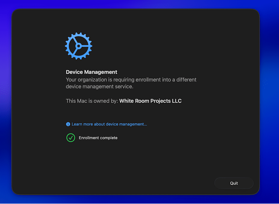Click the blue gear Device Management icon
Image resolution: width=279 pixels, height=204 pixels.
click(78, 46)
